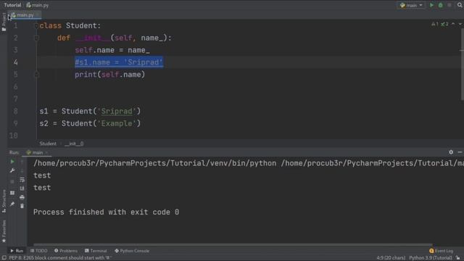Click 'Sriprad' string on line 8
This screenshot has height=261, width=464.
[x=117, y=111]
